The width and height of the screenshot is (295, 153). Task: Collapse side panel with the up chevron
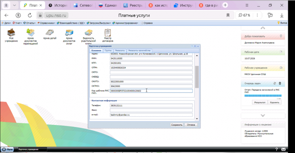(263, 28)
